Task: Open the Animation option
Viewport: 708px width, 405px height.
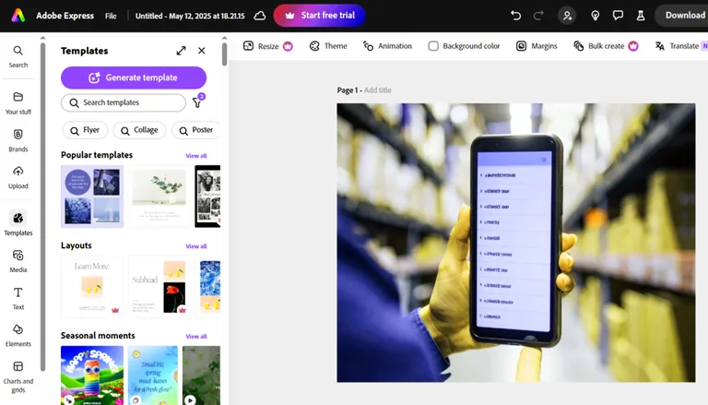Action: (x=388, y=46)
